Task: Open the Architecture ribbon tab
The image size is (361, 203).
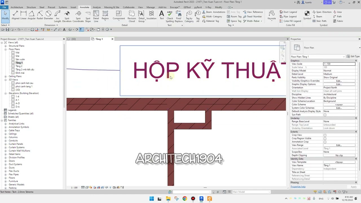Action: pos(17,7)
